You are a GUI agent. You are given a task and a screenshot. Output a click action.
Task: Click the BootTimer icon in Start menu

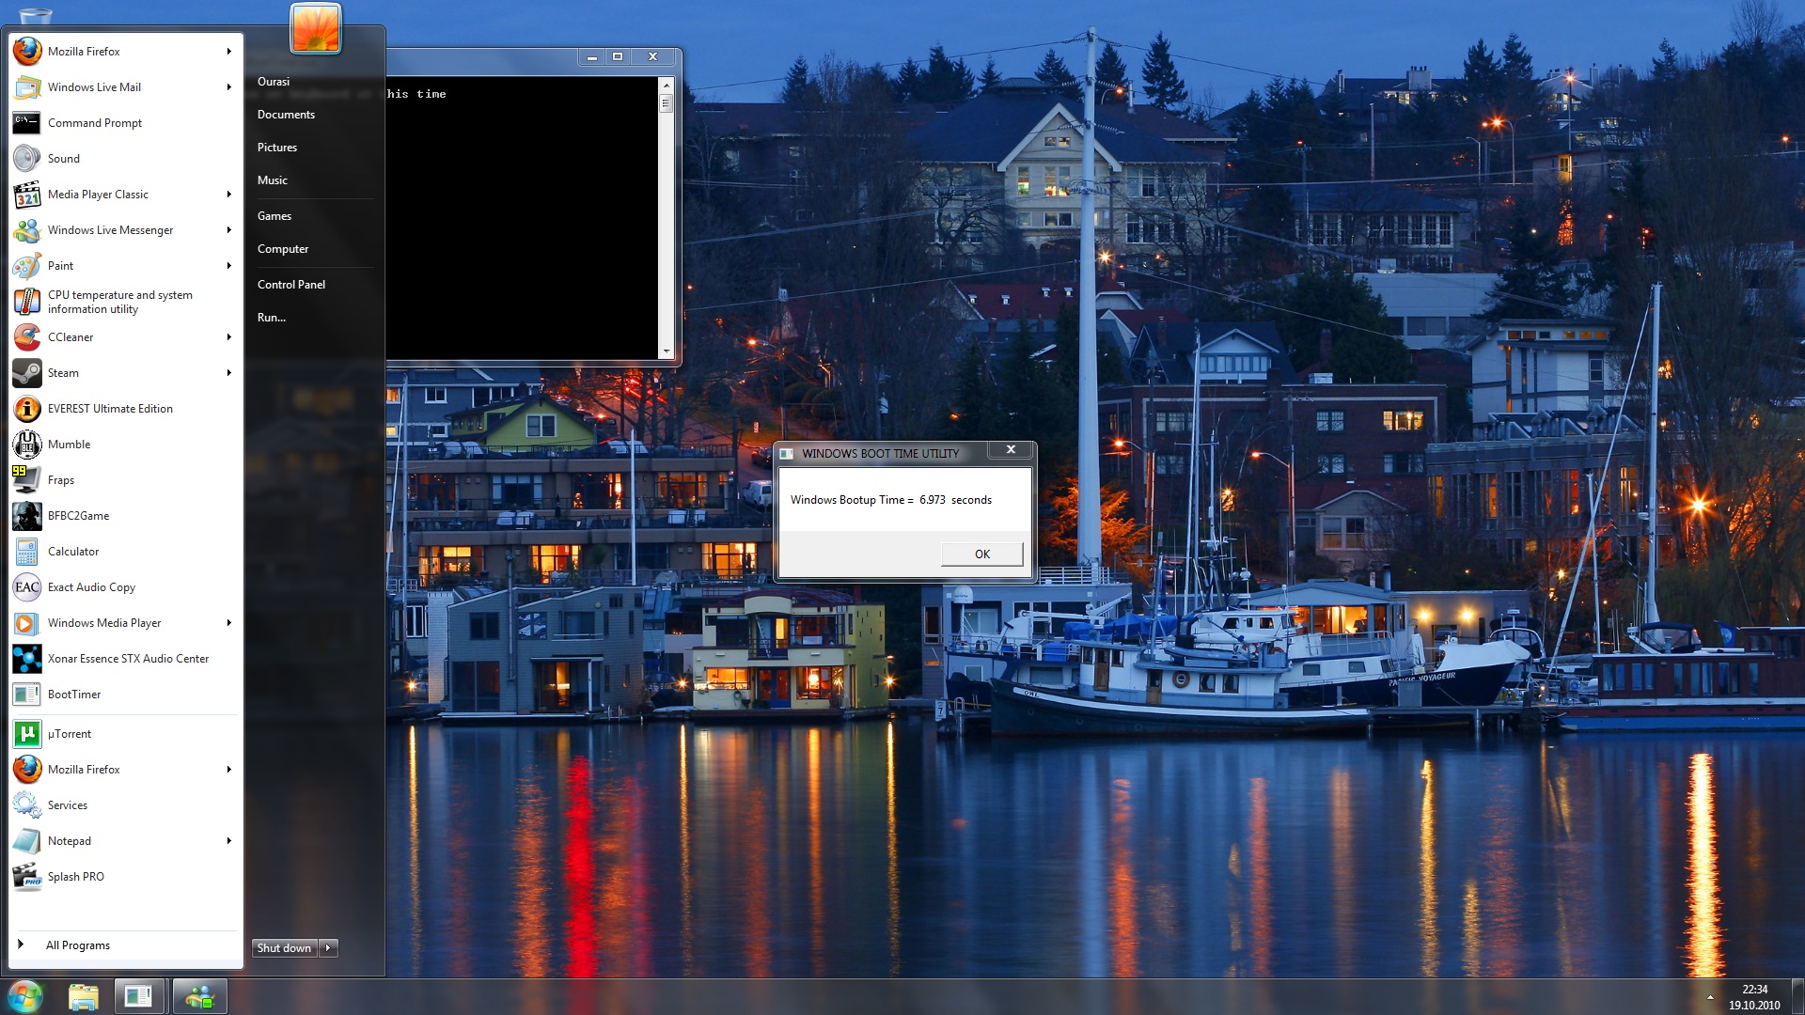click(x=27, y=695)
